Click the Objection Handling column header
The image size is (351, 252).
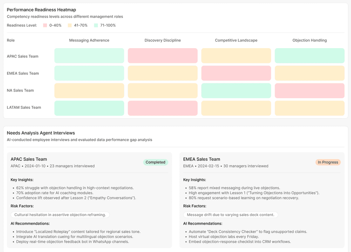(310, 40)
